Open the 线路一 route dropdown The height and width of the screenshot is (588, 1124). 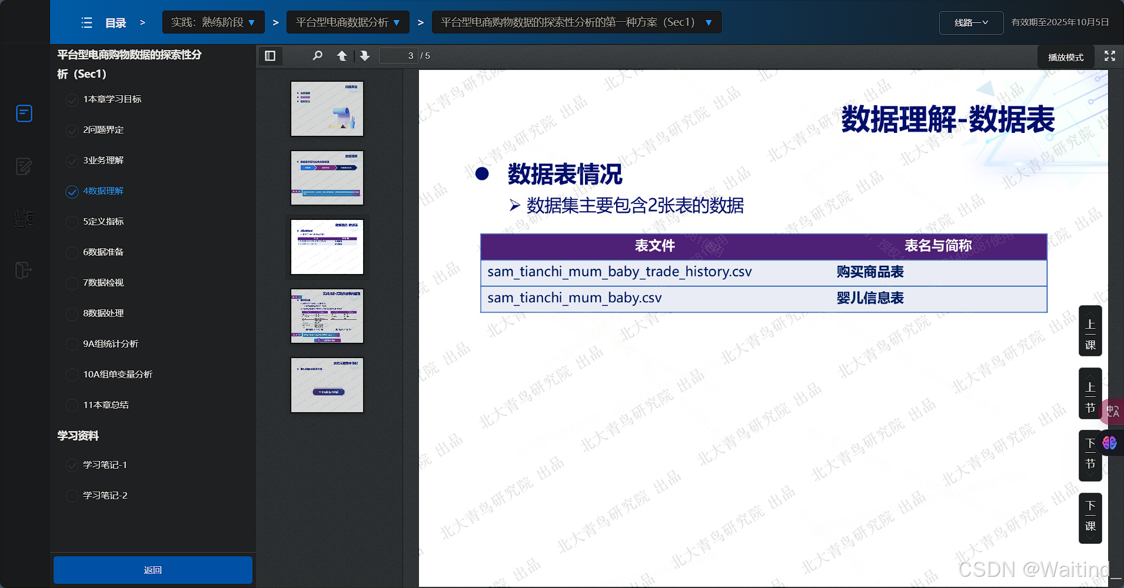click(x=971, y=23)
